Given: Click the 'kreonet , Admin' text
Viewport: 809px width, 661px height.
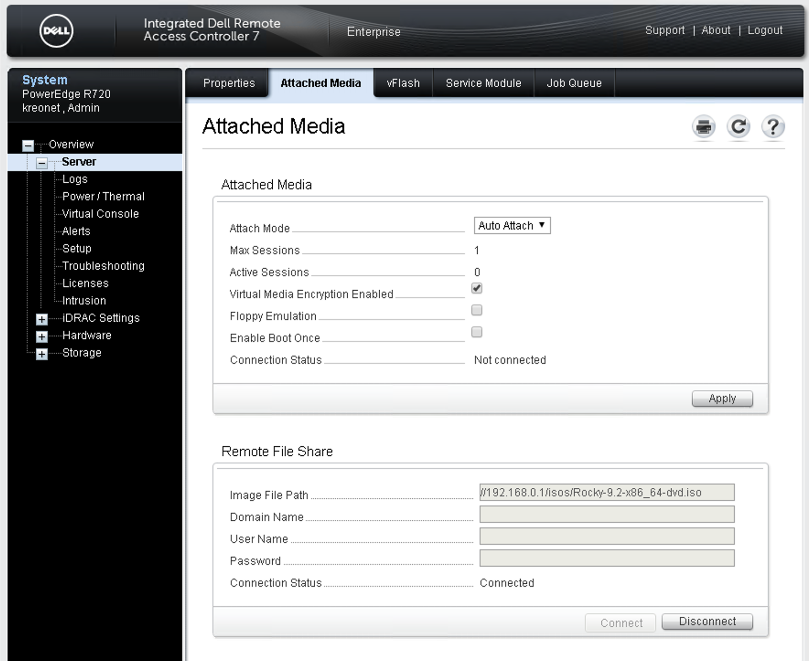Looking at the screenshot, I should pyautogui.click(x=61, y=108).
